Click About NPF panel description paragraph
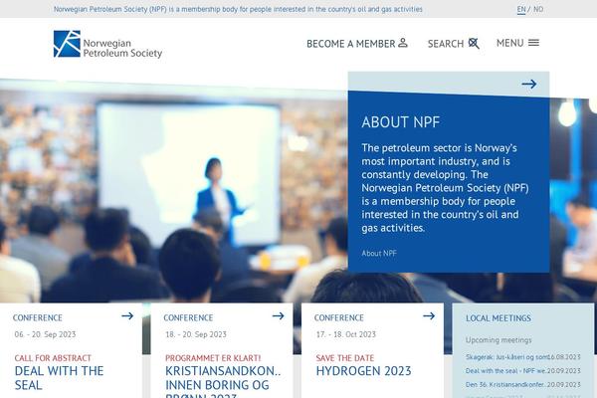This screenshot has height=398, width=597. [x=445, y=188]
